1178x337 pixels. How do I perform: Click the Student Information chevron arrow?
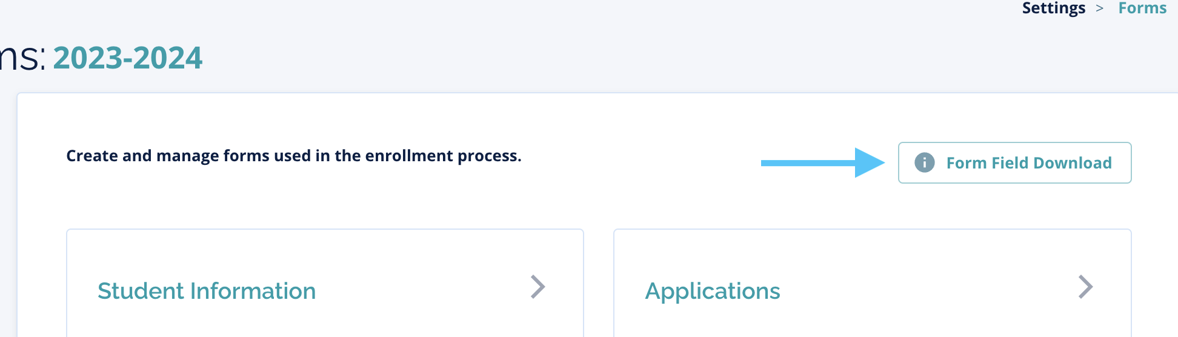click(537, 287)
